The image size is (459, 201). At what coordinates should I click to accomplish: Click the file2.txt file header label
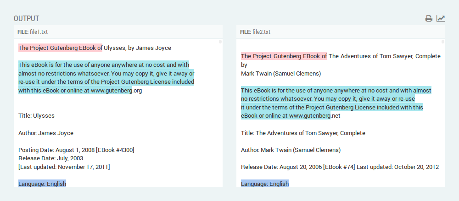click(255, 32)
